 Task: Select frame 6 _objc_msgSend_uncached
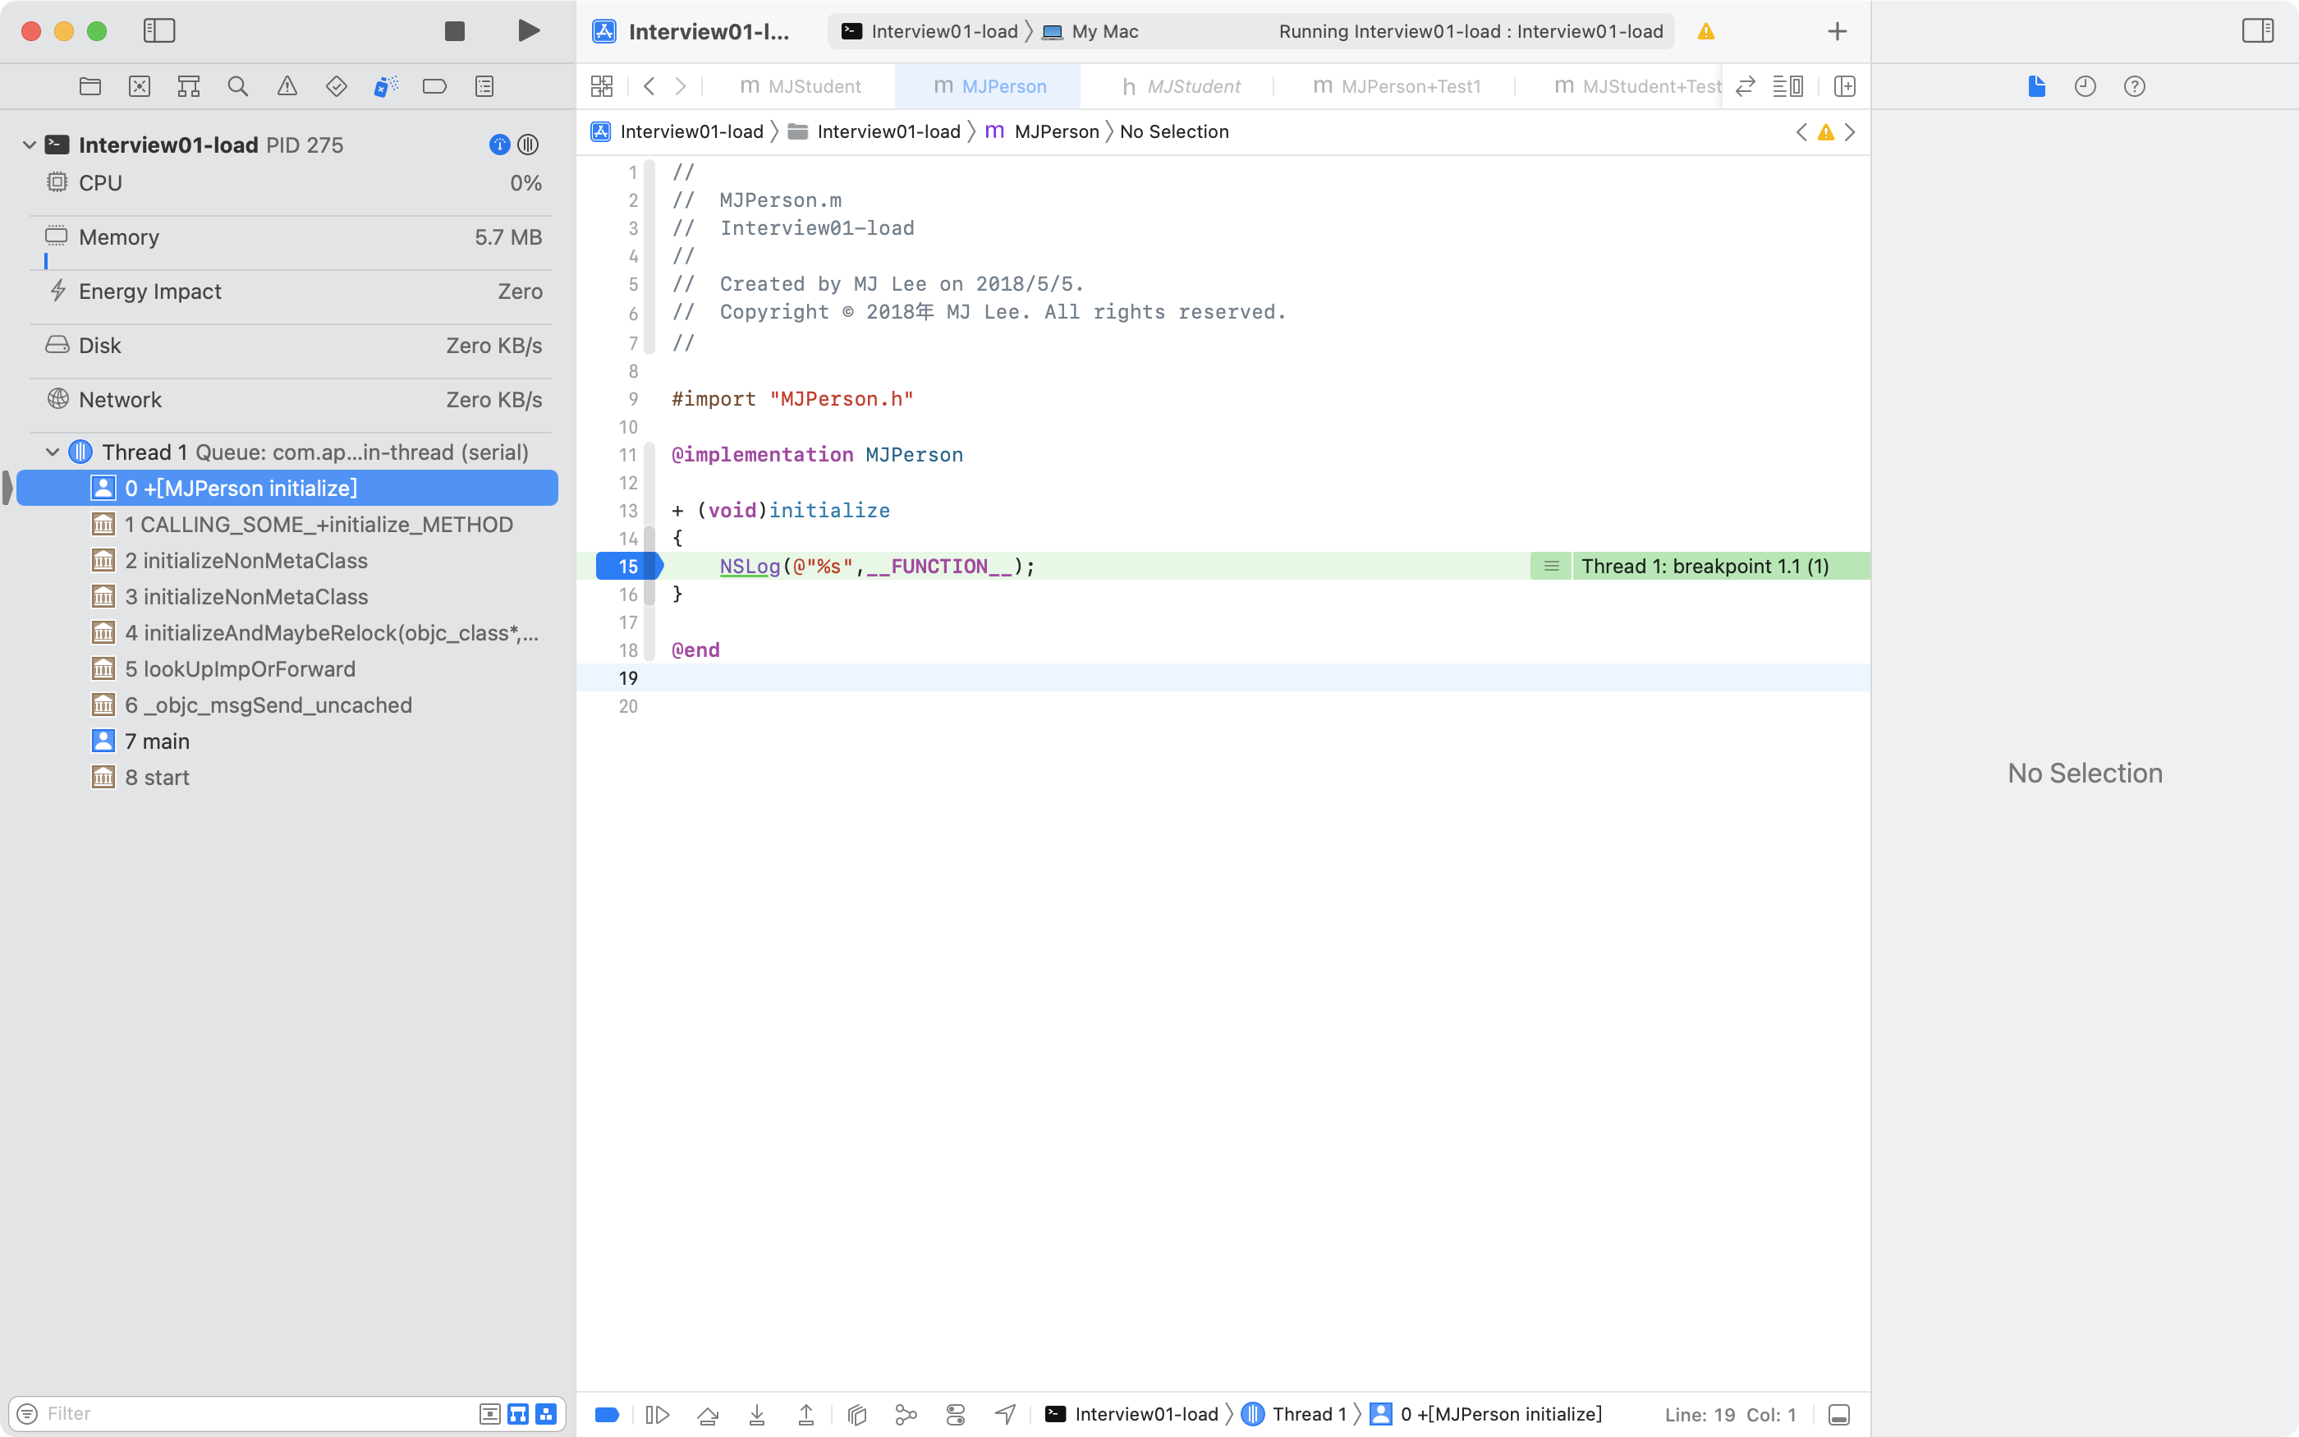(x=287, y=705)
